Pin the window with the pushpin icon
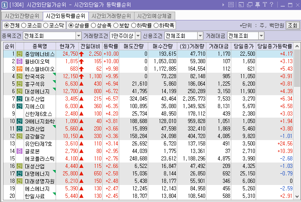Screen dimensions: 301x202 point(257,5)
